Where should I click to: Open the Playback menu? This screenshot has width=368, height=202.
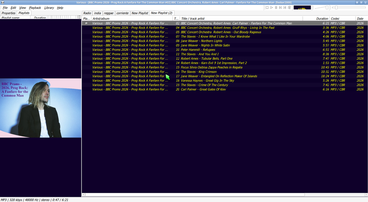(35, 8)
